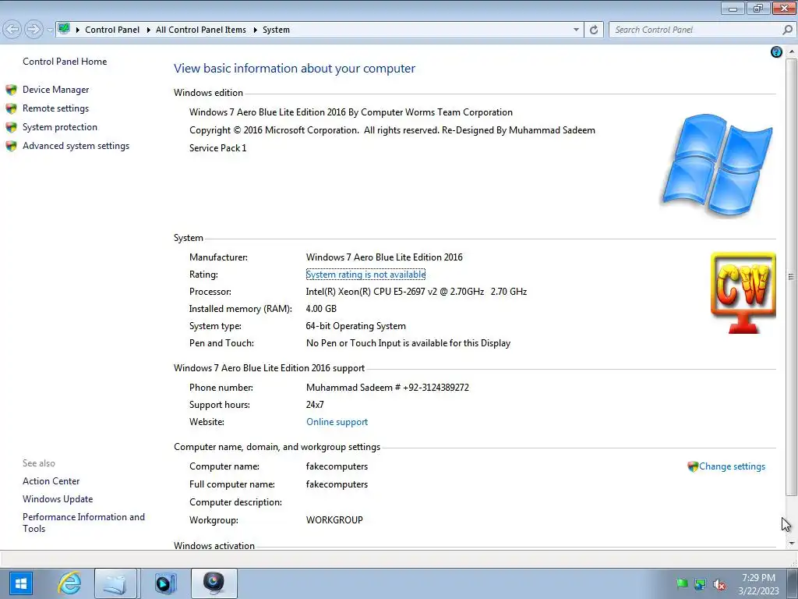Select the WORKGROUP value
The height and width of the screenshot is (599, 798).
(x=334, y=520)
